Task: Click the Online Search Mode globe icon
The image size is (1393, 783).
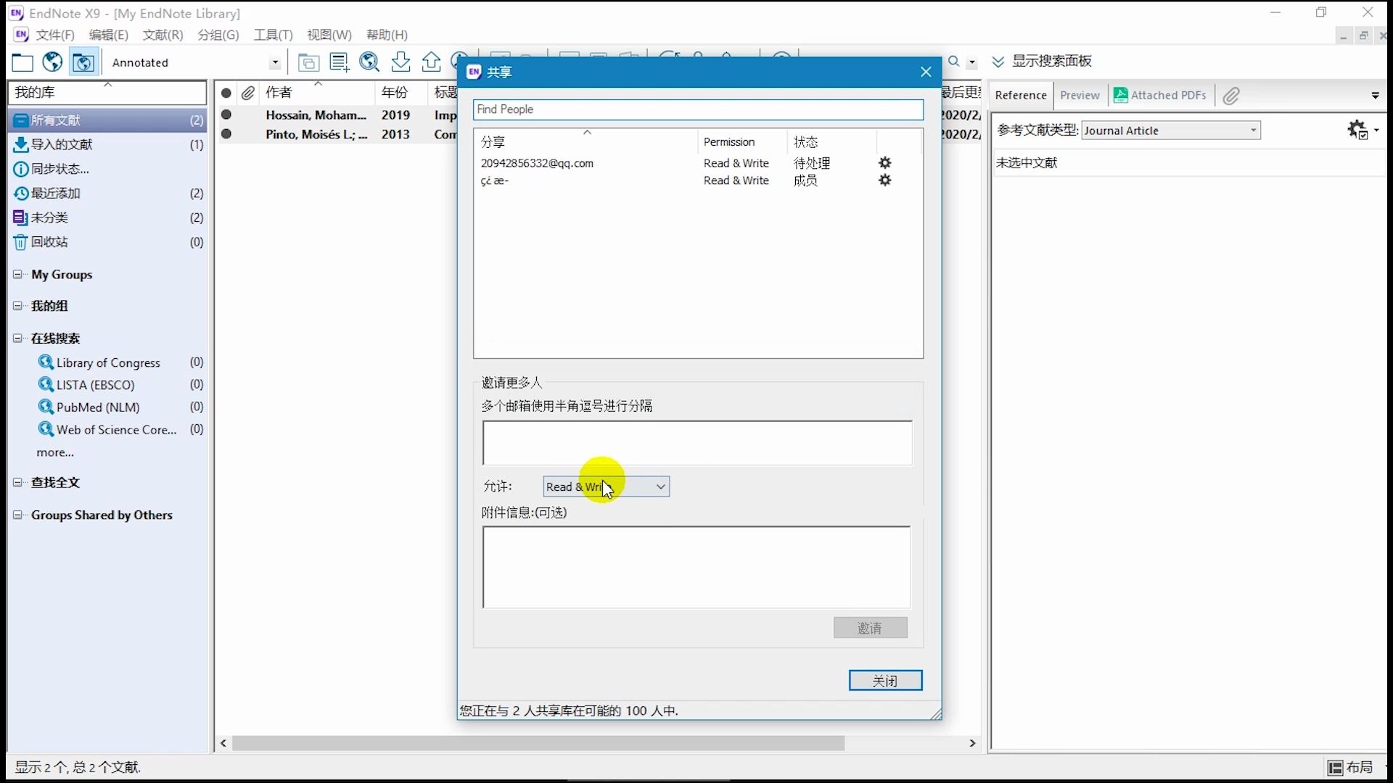Action: click(52, 62)
